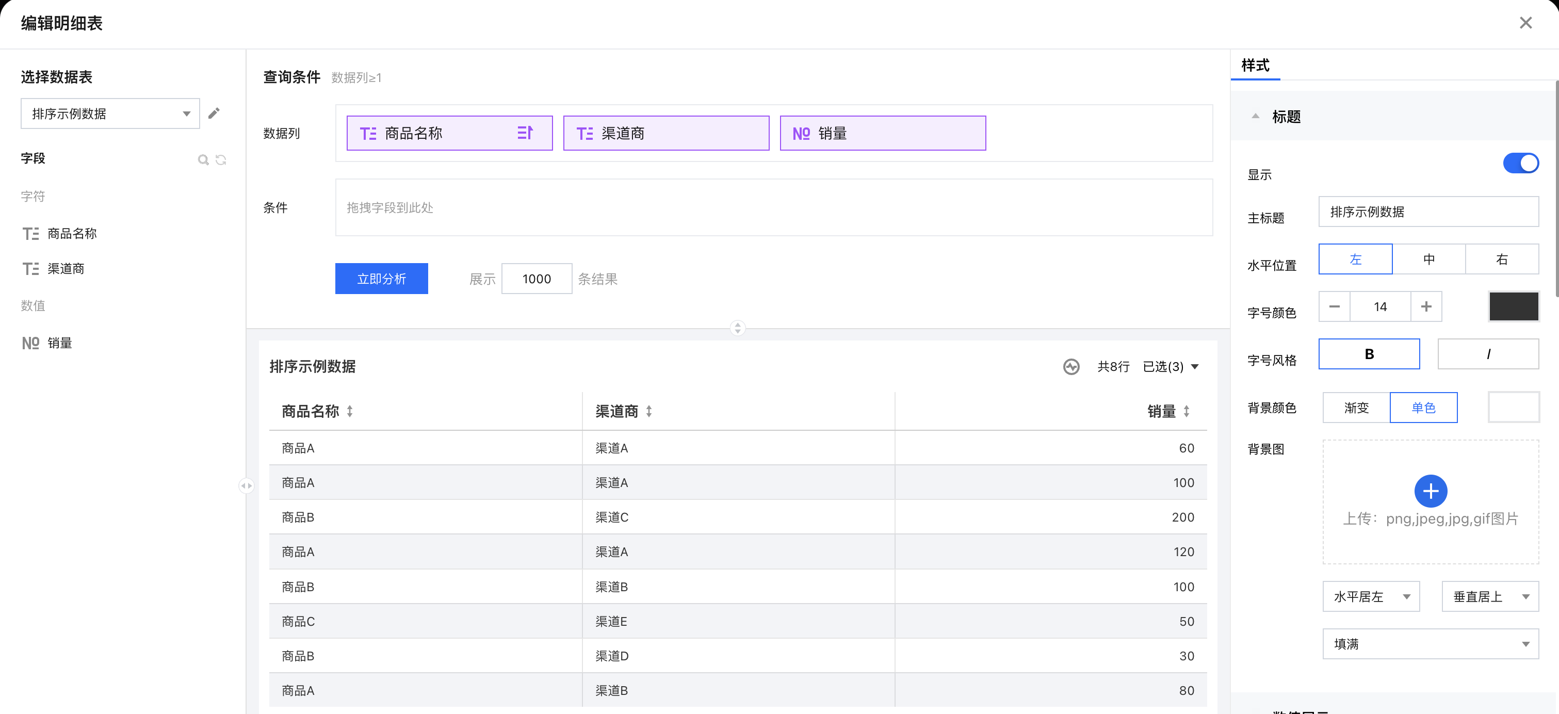Click the refresh fields icon

[x=221, y=160]
